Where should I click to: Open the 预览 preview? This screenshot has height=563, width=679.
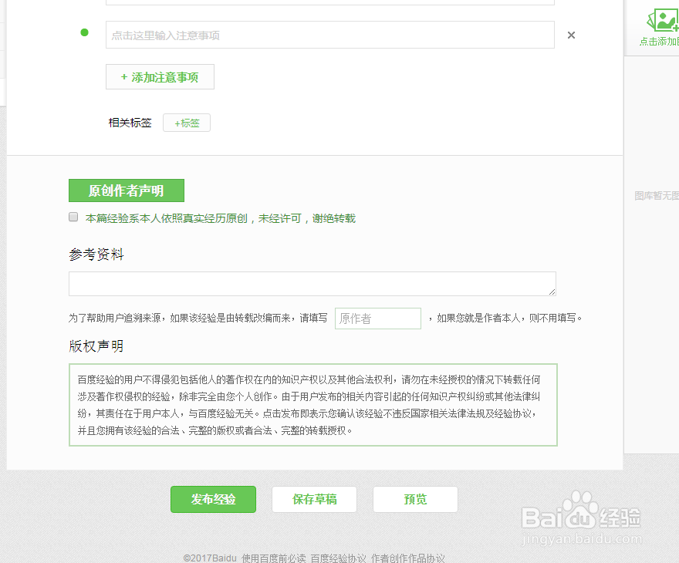415,499
